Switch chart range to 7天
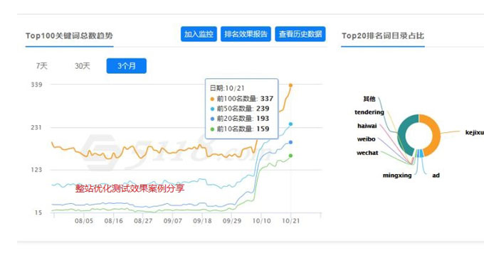The image size is (484, 270). pos(42,66)
